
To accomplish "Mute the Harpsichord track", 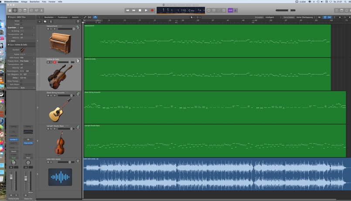I will coord(48,29).
